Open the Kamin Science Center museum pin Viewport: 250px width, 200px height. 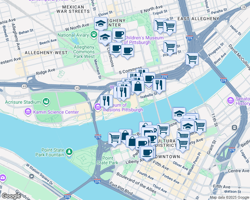coord(28,112)
